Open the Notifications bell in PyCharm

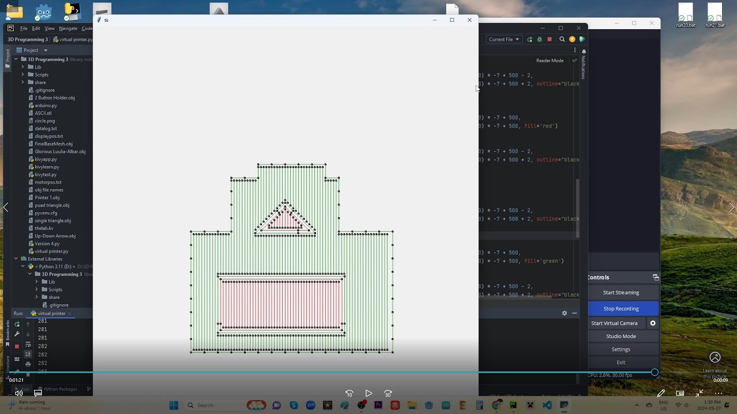coord(583,52)
